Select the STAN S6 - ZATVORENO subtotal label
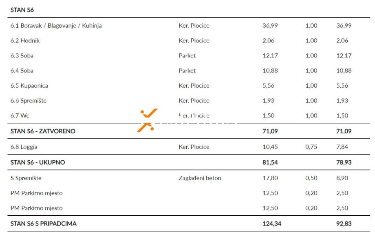 43,131
